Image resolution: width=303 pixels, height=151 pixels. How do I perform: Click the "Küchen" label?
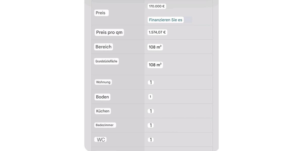(103, 111)
